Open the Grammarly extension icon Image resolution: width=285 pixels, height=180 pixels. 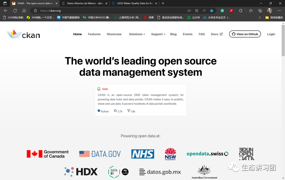(222, 11)
